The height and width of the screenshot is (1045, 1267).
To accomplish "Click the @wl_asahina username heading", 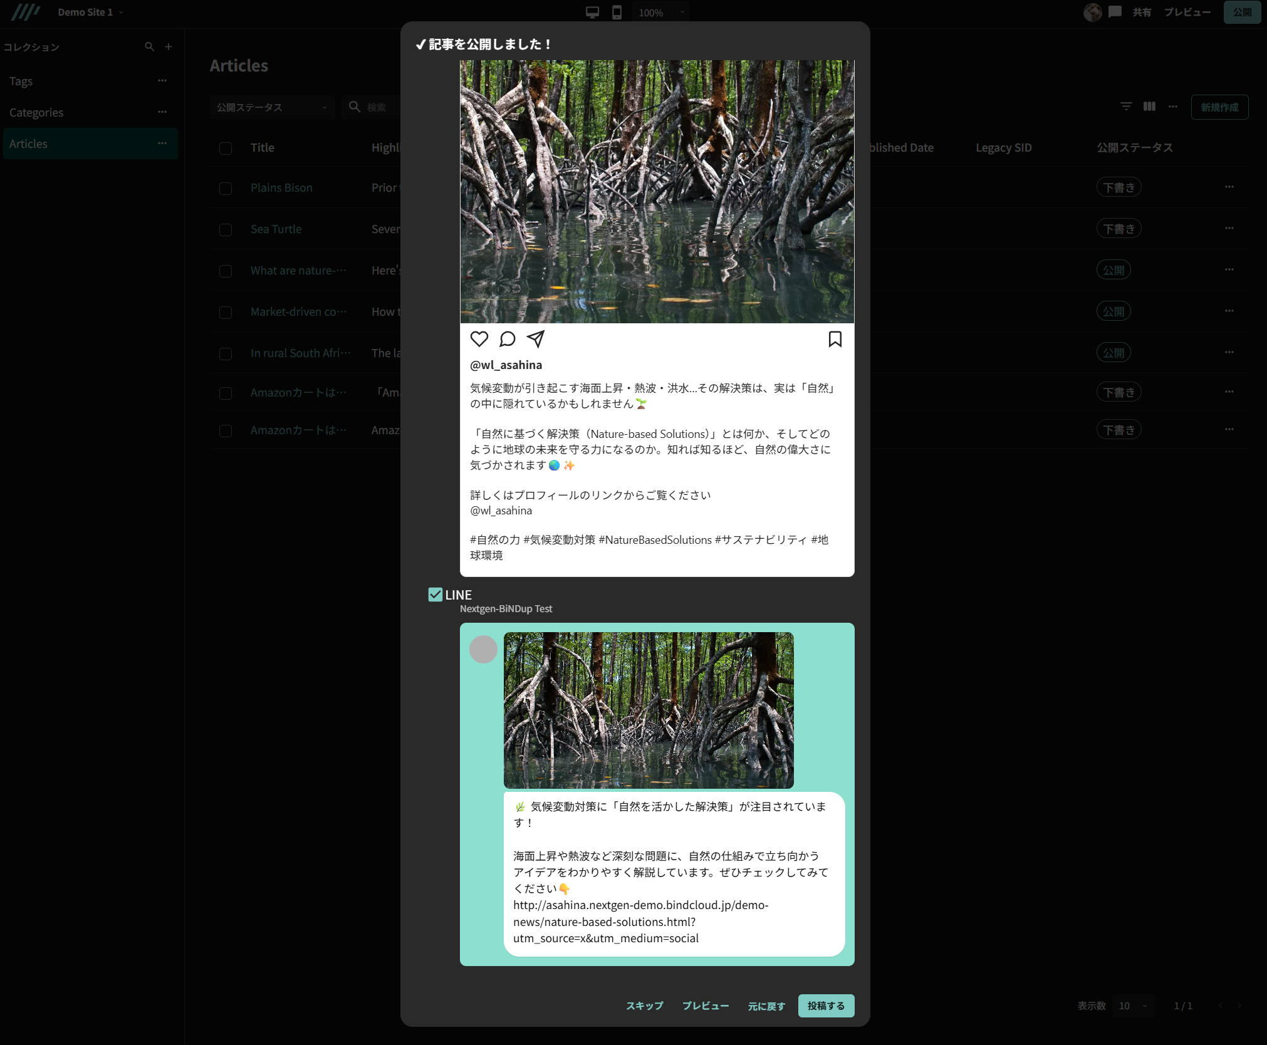I will tap(506, 365).
